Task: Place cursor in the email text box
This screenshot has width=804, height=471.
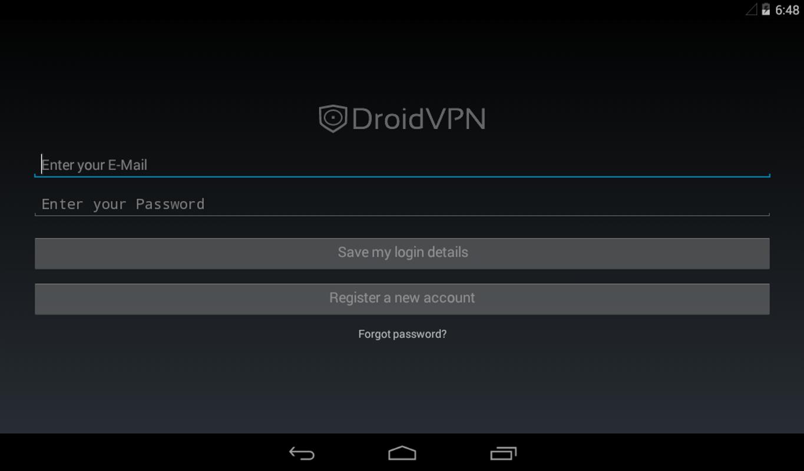Action: 402,165
